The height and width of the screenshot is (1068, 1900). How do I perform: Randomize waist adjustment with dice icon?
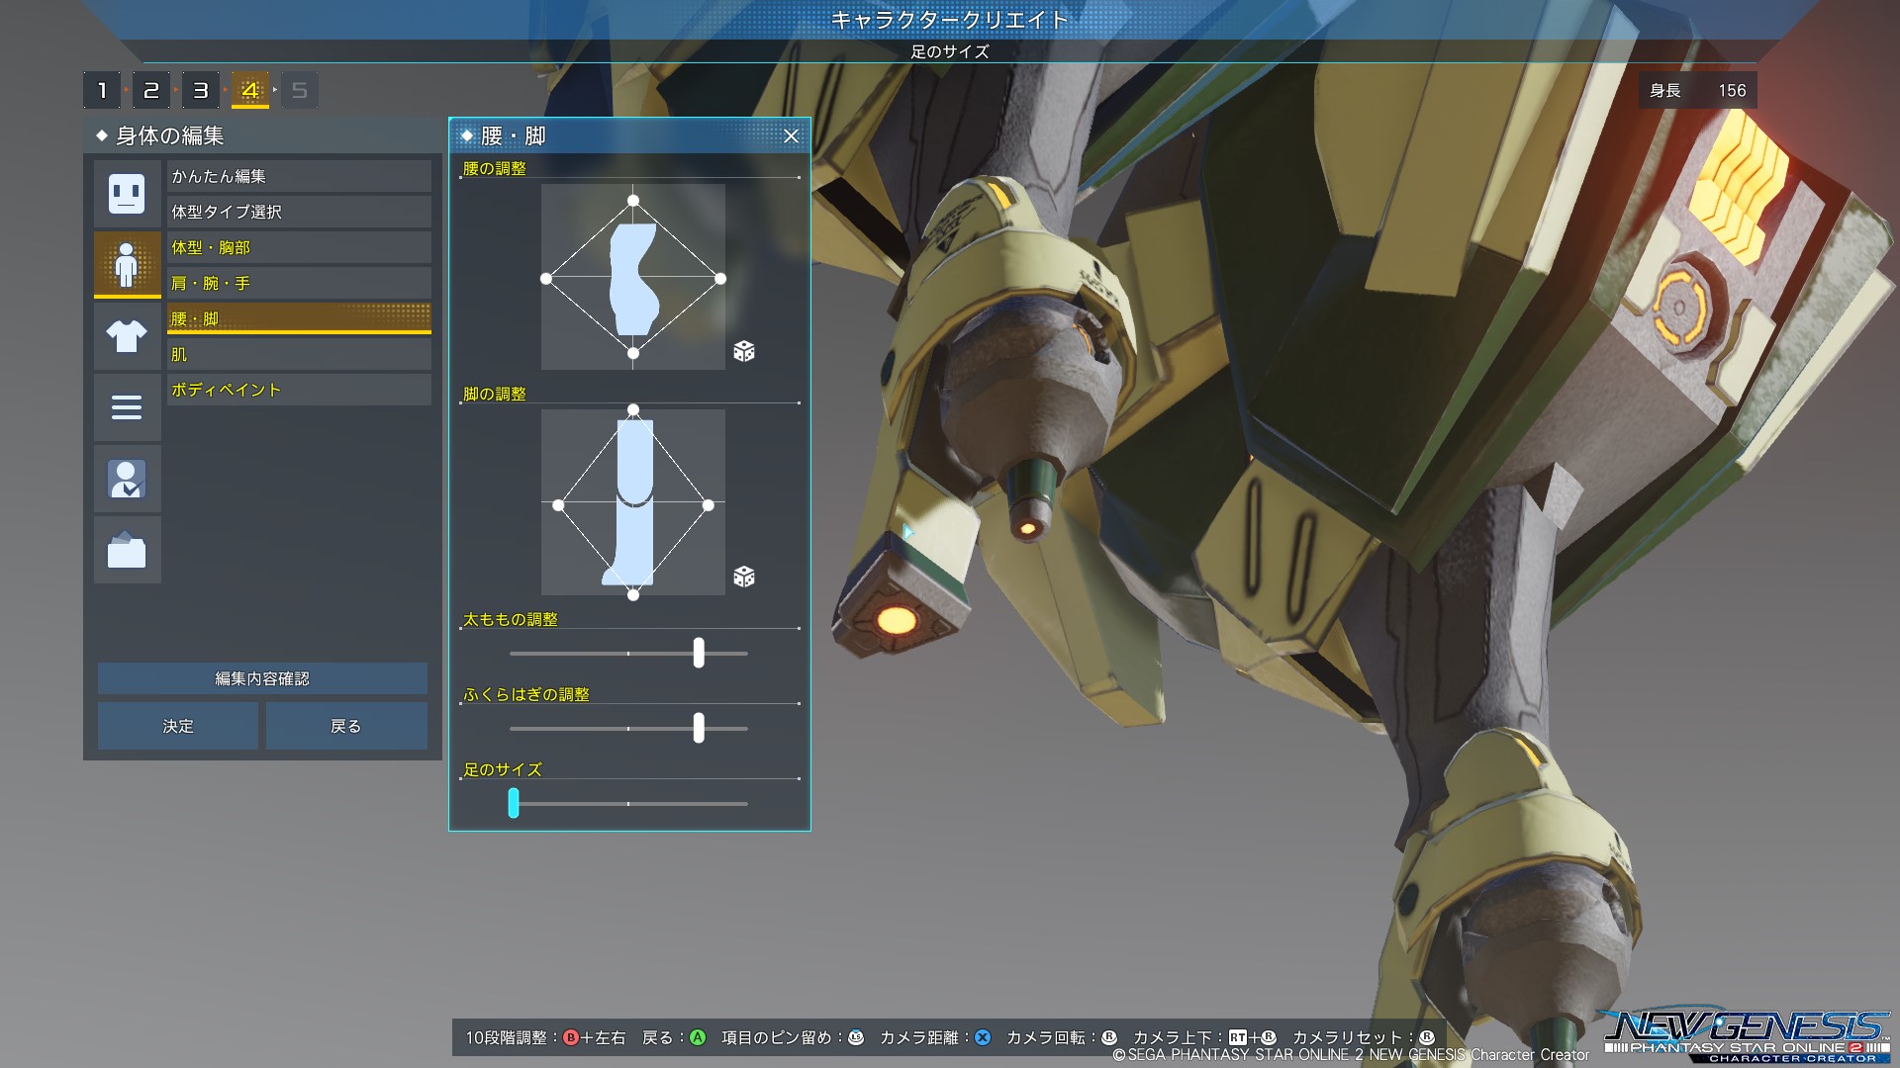(x=744, y=351)
